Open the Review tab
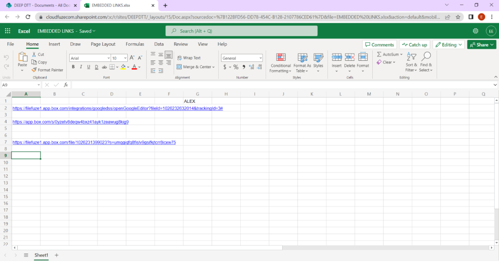 [x=181, y=44]
